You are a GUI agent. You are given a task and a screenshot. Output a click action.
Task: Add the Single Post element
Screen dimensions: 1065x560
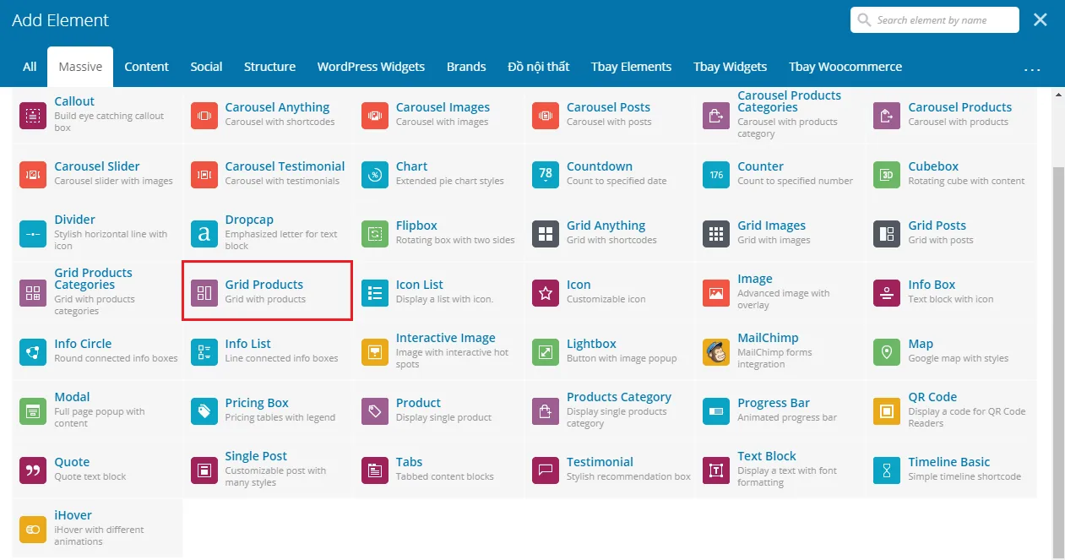268,470
